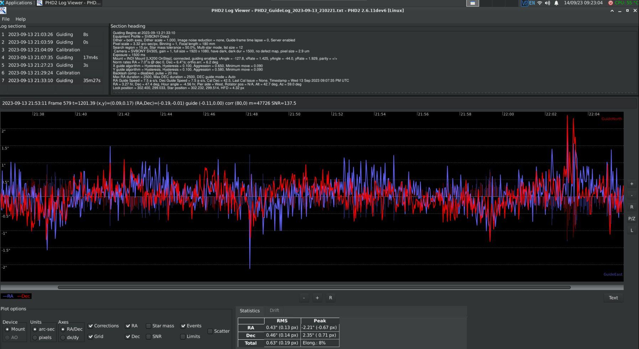Click horizontal reset R button below graph
The height and width of the screenshot is (349, 639).
tap(330, 298)
